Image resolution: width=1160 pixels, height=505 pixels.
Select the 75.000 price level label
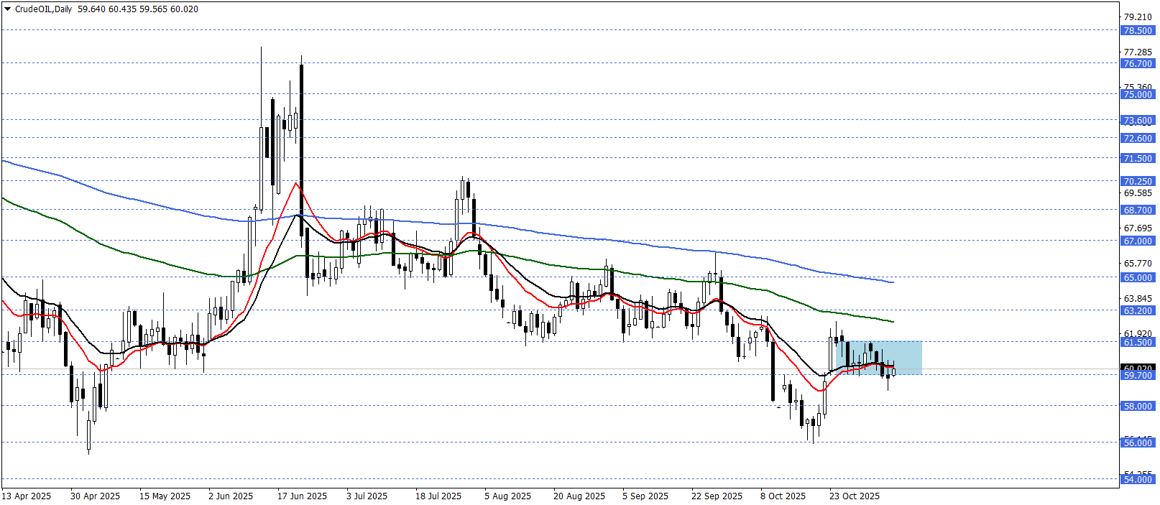1138,95
